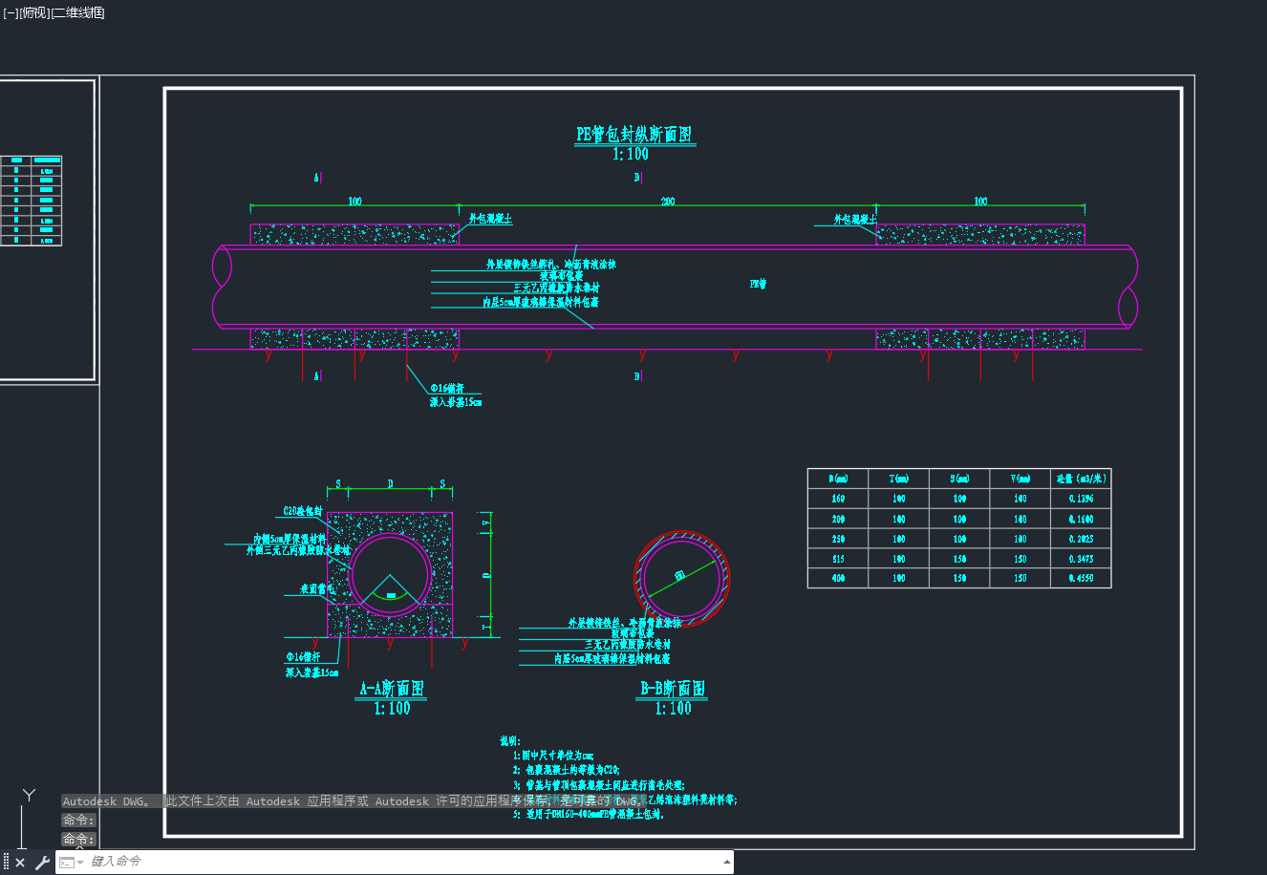Screen dimensions: 1267x875
Task: Select the PE管包封纵断面图 drawing title
Action: point(634,135)
